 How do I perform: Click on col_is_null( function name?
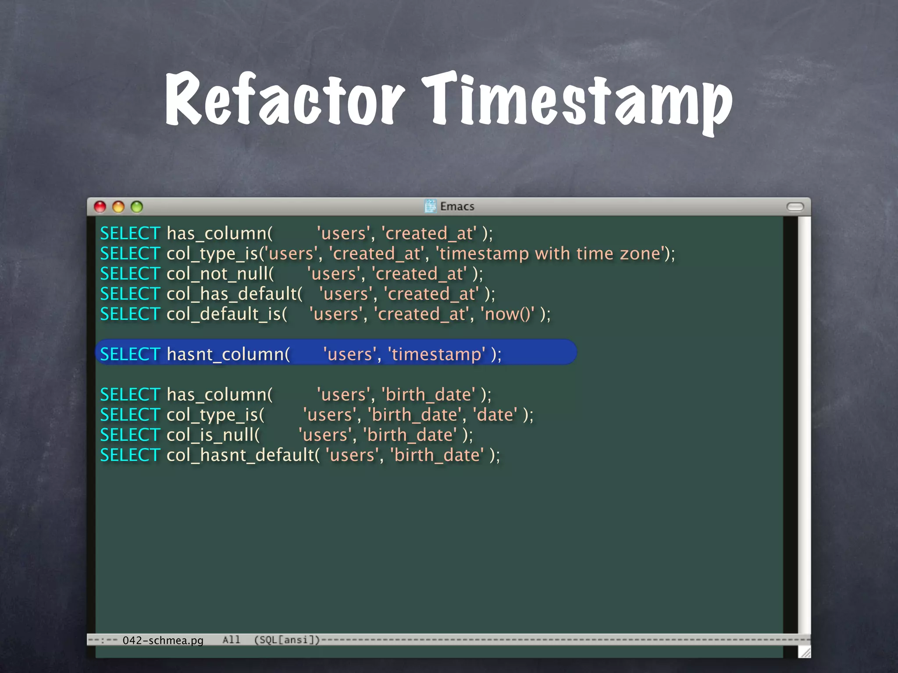[214, 435]
